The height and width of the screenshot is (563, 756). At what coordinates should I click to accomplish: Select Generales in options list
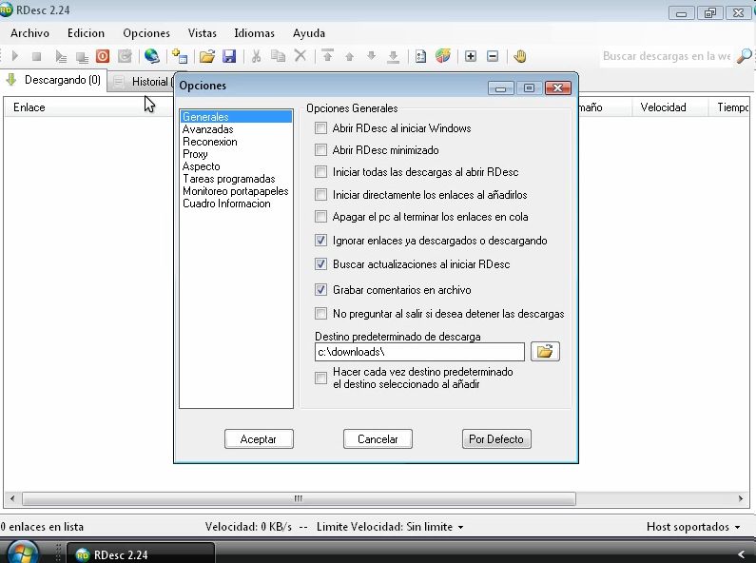pos(236,117)
